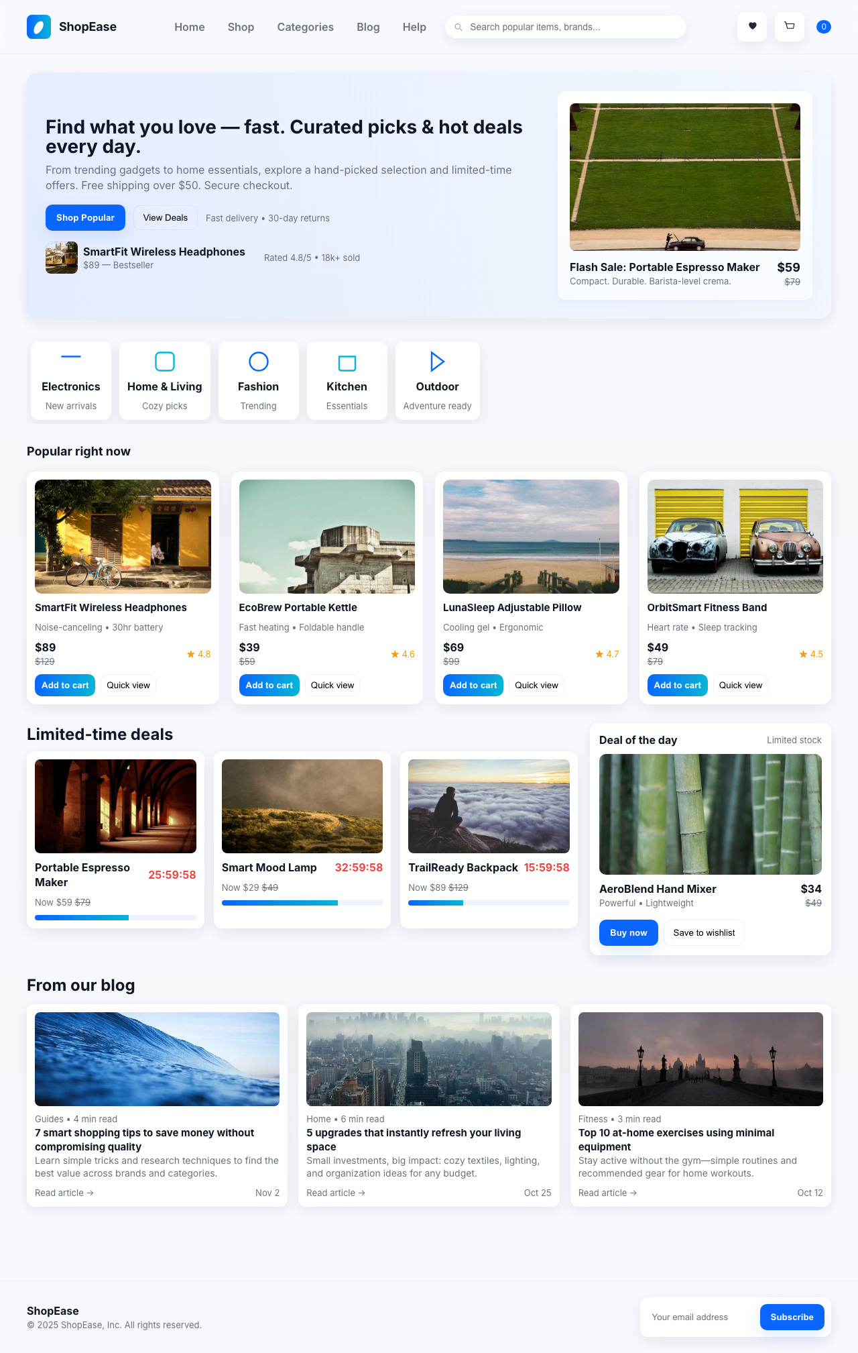Click the hero SmartFit headphones thumbnail
This screenshot has height=1353, width=858.
62,258
